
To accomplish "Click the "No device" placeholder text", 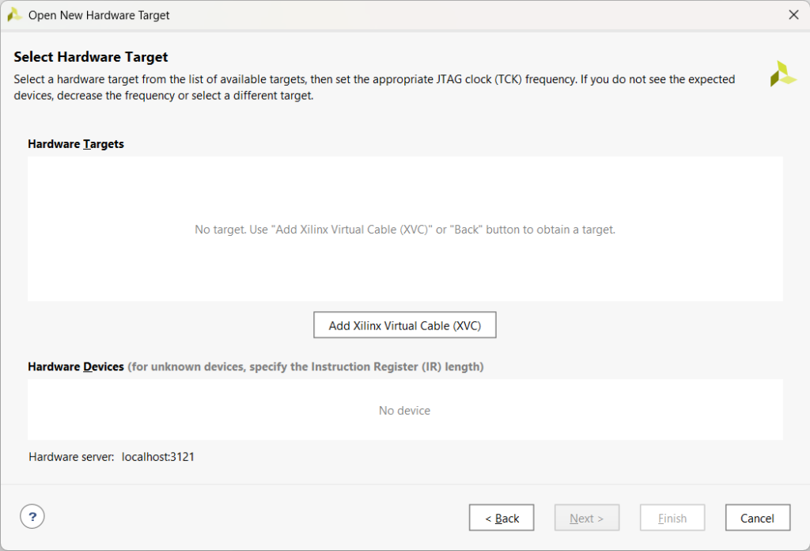I will pos(404,410).
